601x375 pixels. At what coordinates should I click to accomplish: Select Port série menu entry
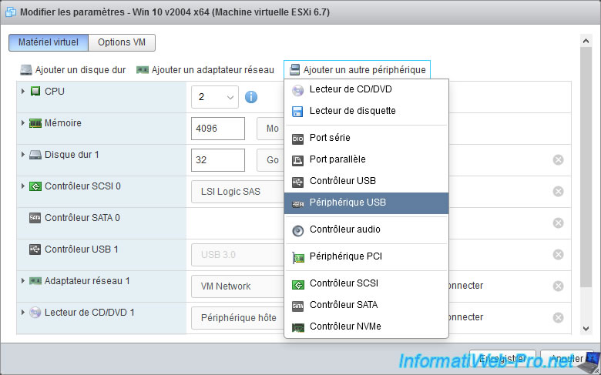[x=366, y=138]
